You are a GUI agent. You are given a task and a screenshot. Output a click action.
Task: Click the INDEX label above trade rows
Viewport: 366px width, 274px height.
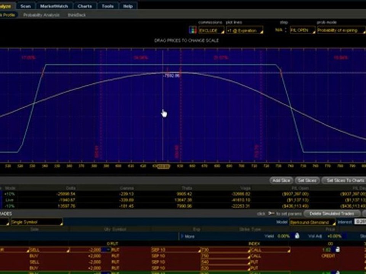coord(254,244)
